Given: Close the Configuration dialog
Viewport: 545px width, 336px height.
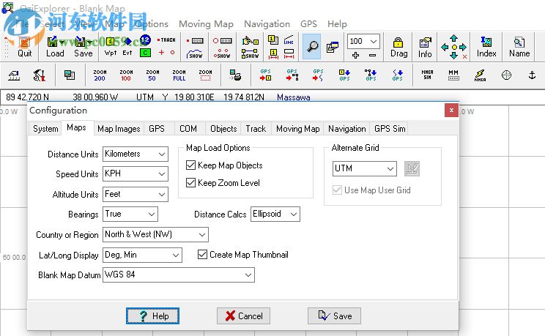Looking at the screenshot, I should click(x=451, y=110).
